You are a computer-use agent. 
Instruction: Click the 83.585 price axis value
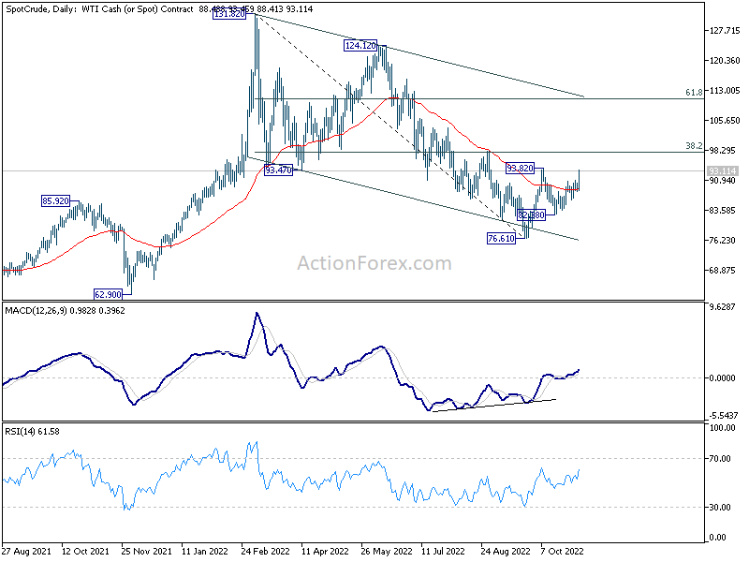click(x=723, y=211)
